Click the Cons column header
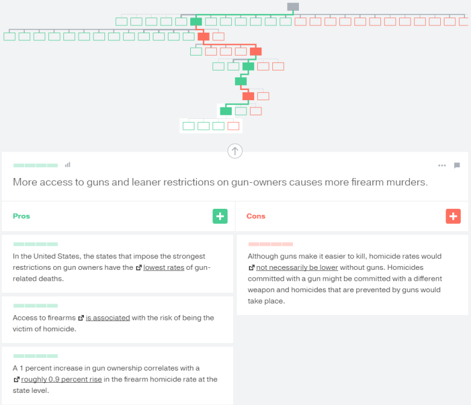Screen dimensions: 471x405 tap(256, 216)
